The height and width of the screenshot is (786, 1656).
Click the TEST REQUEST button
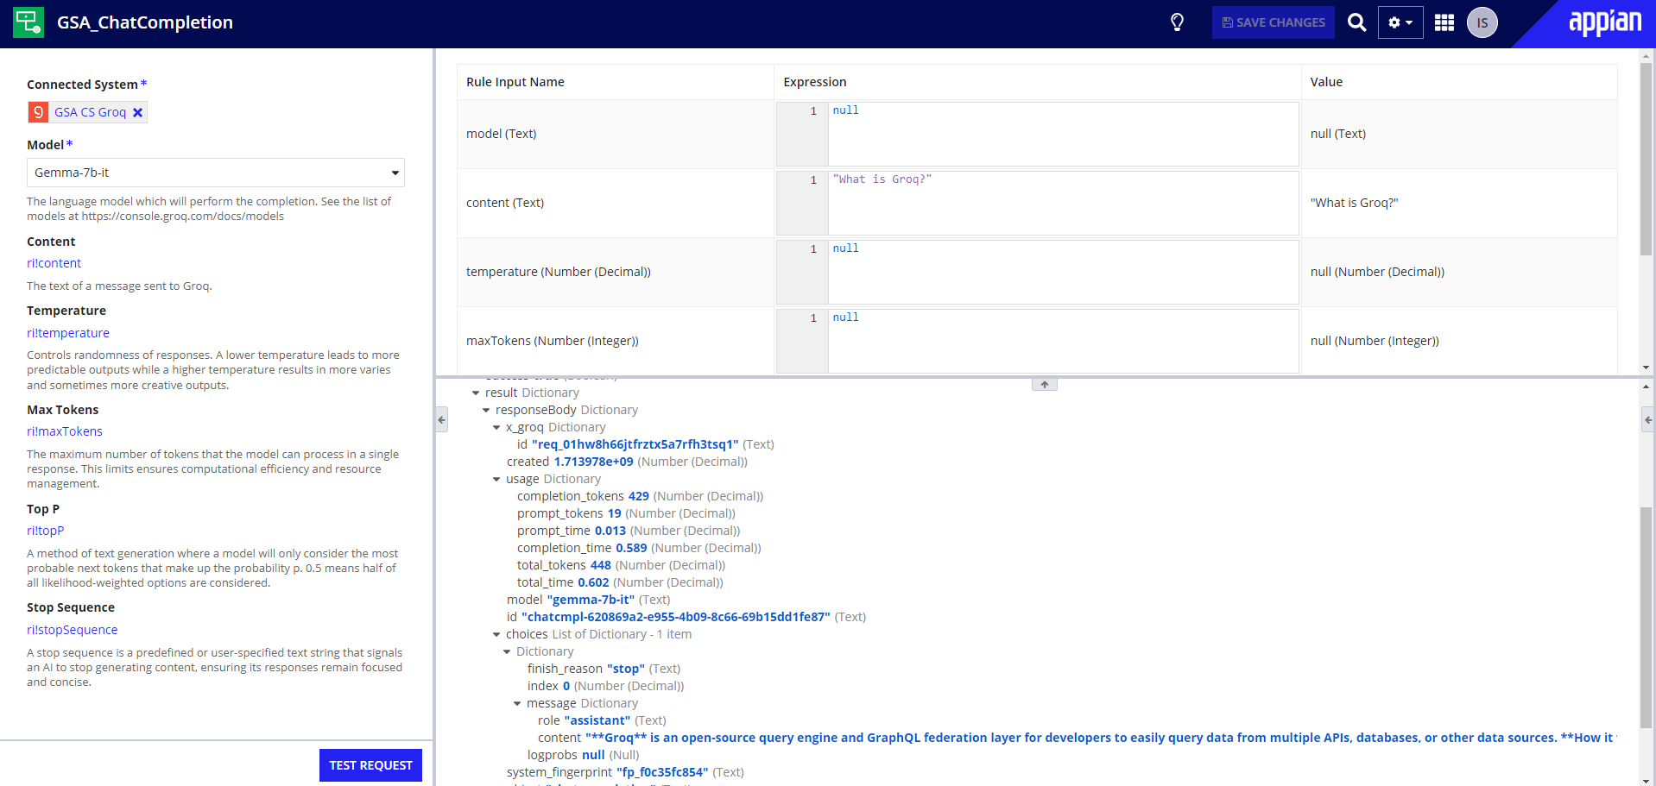click(x=370, y=765)
